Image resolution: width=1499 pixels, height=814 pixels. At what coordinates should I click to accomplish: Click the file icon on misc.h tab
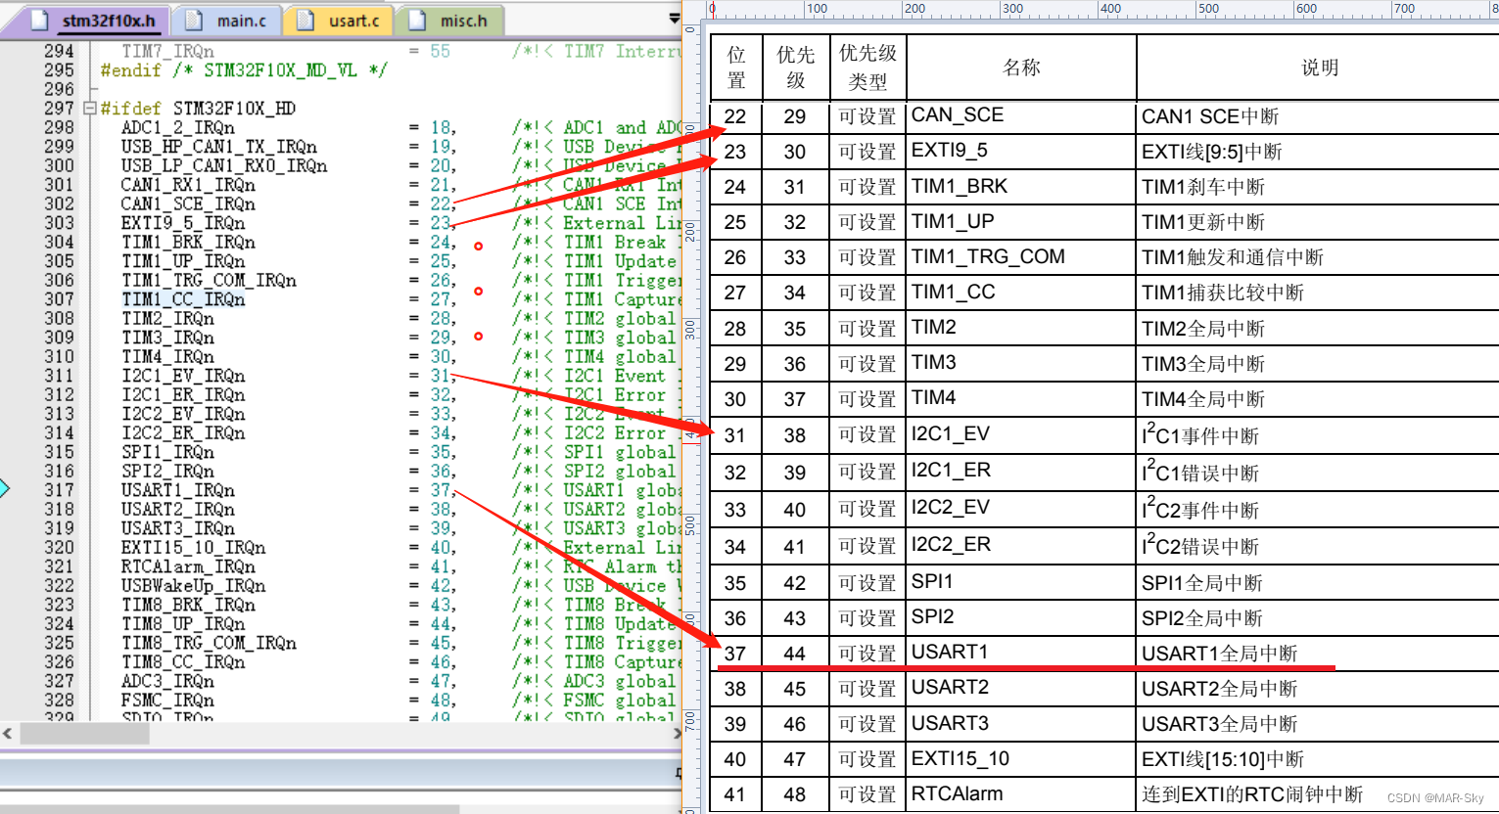417,21
